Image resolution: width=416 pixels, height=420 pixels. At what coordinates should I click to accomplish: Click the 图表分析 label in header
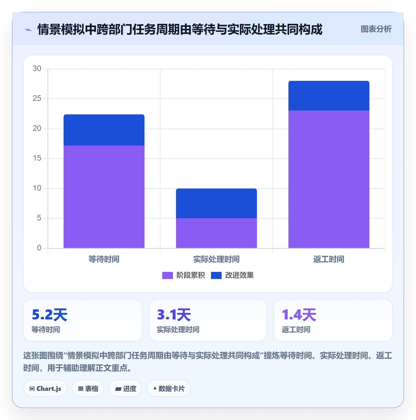[x=376, y=29]
